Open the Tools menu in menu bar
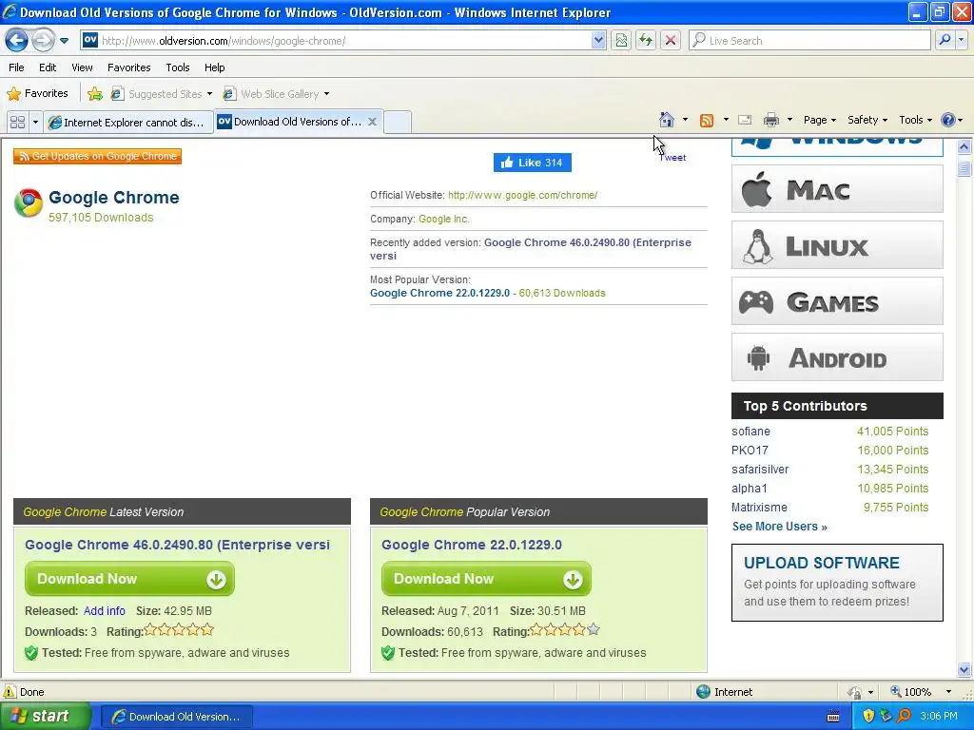The image size is (974, 730). (x=178, y=67)
